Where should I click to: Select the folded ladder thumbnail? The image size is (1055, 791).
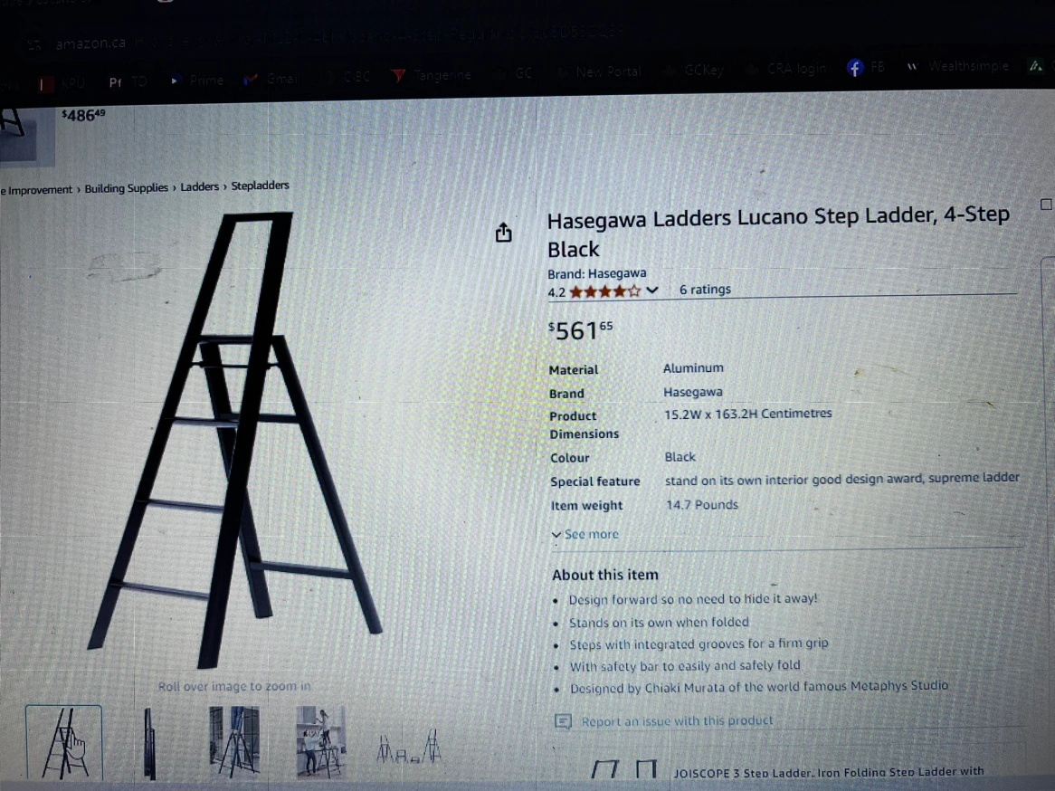tap(149, 743)
